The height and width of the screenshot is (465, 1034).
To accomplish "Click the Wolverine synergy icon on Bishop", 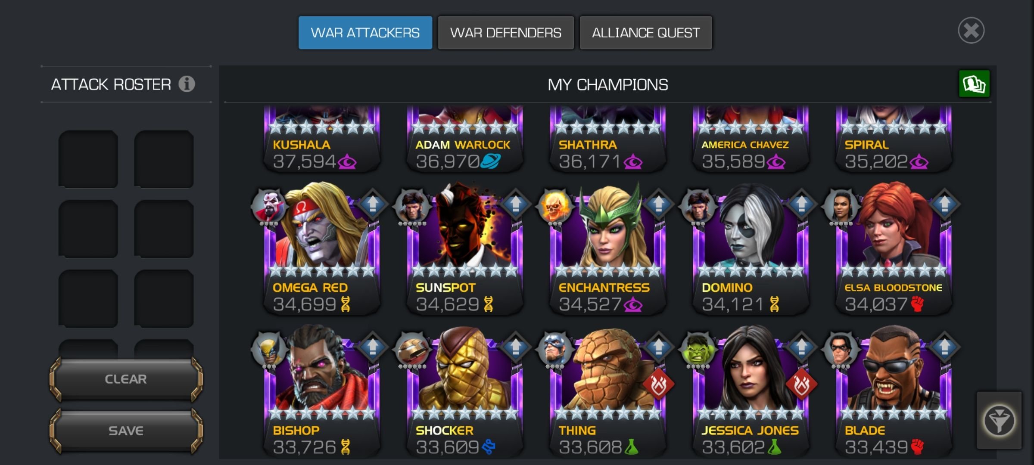I will click(x=269, y=350).
